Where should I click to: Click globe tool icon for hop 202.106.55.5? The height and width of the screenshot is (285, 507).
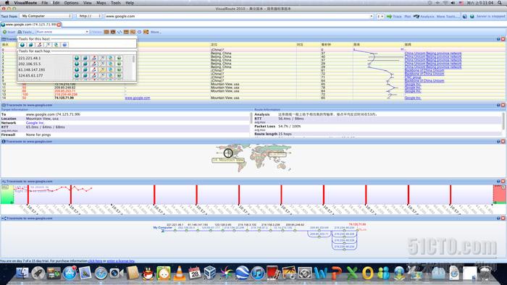[x=77, y=64]
